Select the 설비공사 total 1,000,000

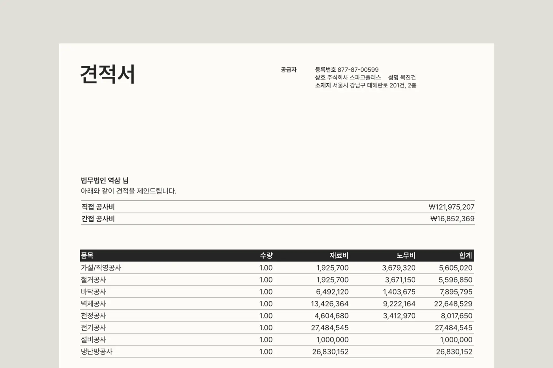pos(456,340)
